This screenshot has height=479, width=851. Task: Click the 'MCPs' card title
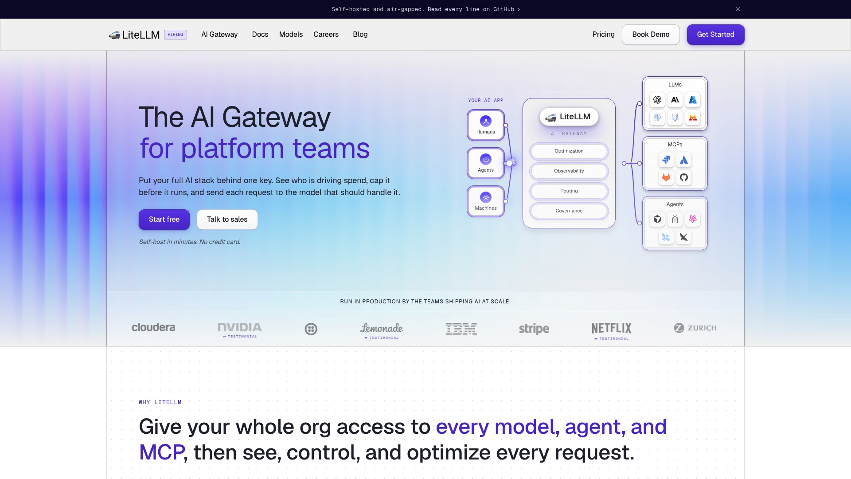675,145
